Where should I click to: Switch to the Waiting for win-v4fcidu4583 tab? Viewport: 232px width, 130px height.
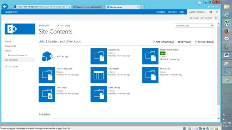point(89,7)
